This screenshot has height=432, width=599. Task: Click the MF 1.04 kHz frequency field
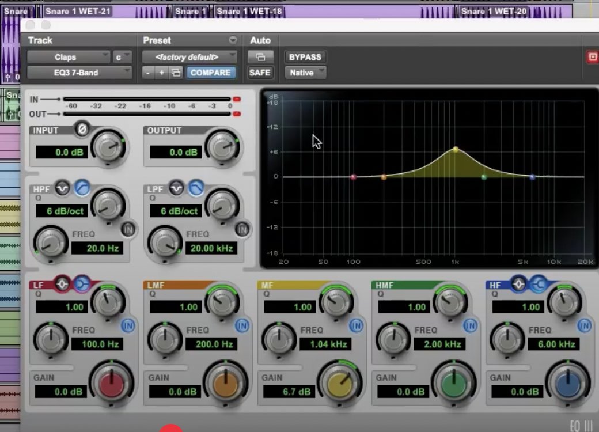point(325,344)
